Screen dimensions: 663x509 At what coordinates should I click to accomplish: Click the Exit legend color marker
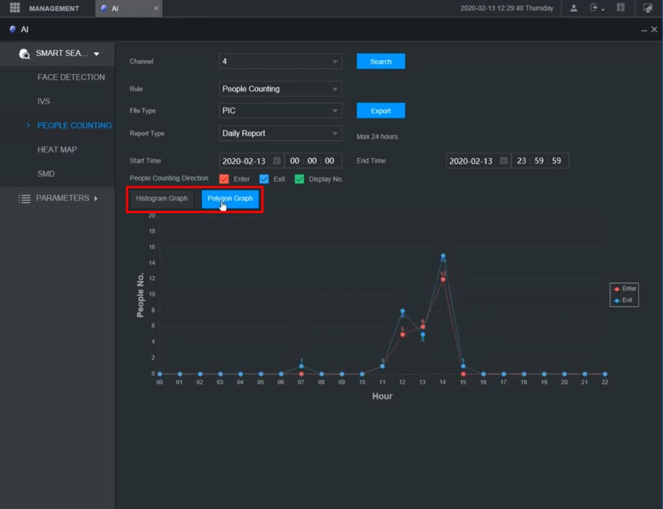(x=616, y=300)
